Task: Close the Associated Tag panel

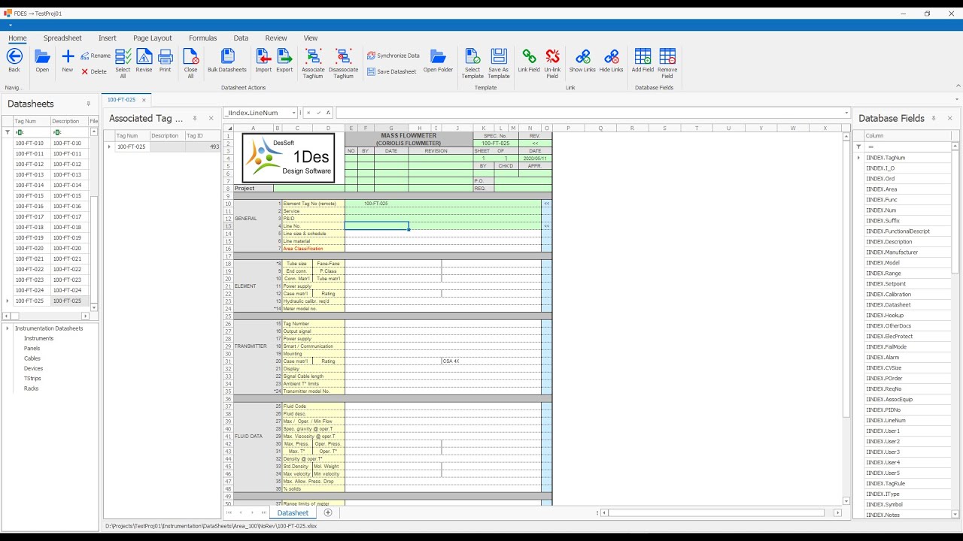Action: coord(211,118)
